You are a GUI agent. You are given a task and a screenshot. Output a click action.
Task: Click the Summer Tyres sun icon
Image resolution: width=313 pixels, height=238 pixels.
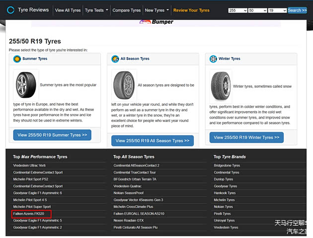click(17, 59)
